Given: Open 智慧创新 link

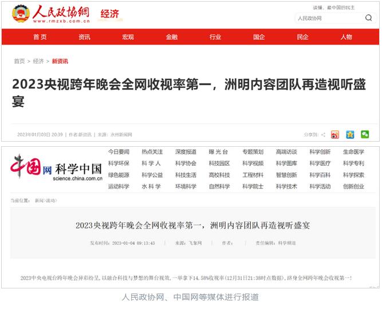Looking at the screenshot, I should tap(286, 175).
